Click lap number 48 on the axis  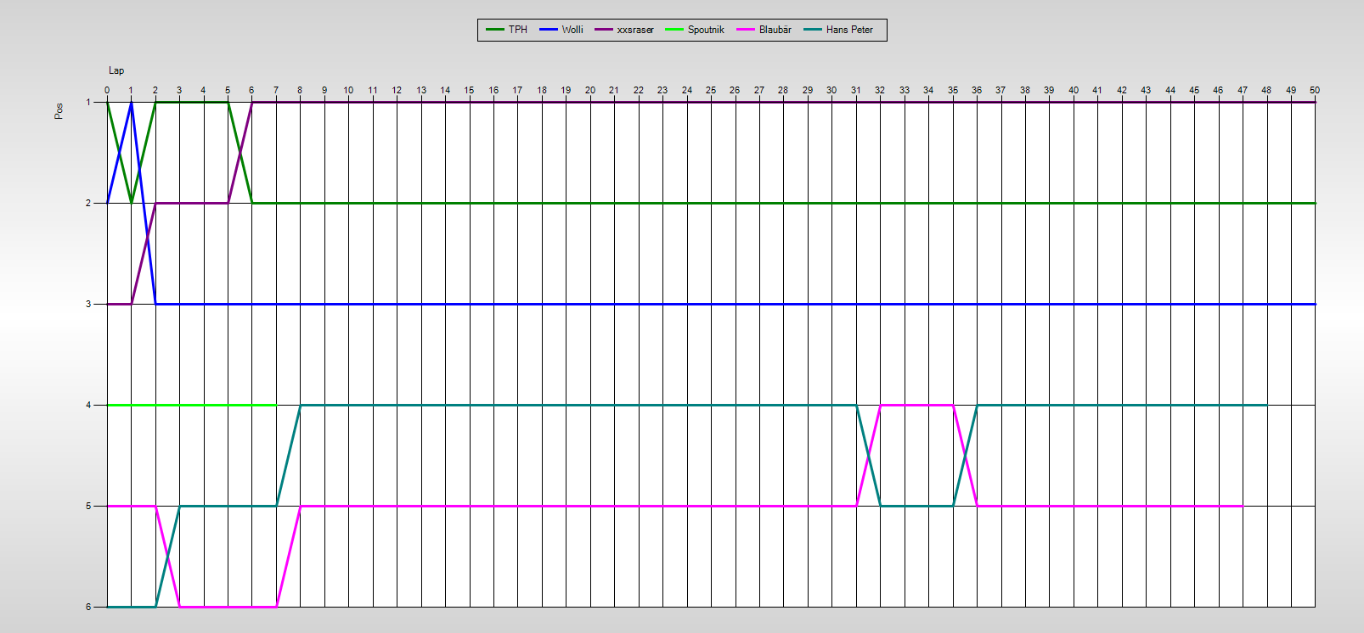(1266, 90)
